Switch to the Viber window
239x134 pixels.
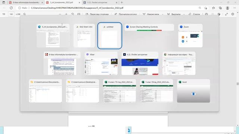pyautogui.click(x=101, y=63)
